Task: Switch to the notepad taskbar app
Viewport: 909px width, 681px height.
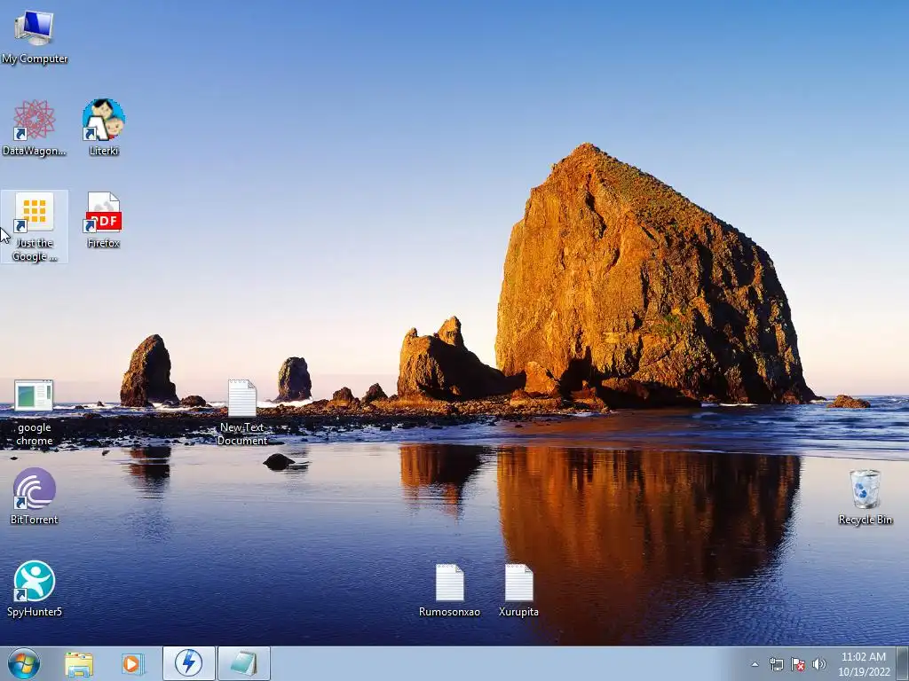Action: pyautogui.click(x=244, y=663)
